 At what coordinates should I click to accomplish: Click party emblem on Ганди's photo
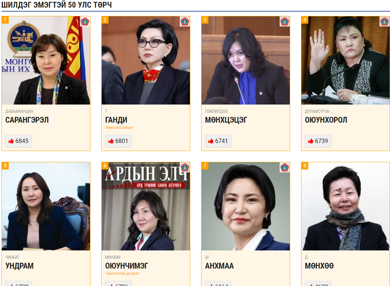click(185, 22)
